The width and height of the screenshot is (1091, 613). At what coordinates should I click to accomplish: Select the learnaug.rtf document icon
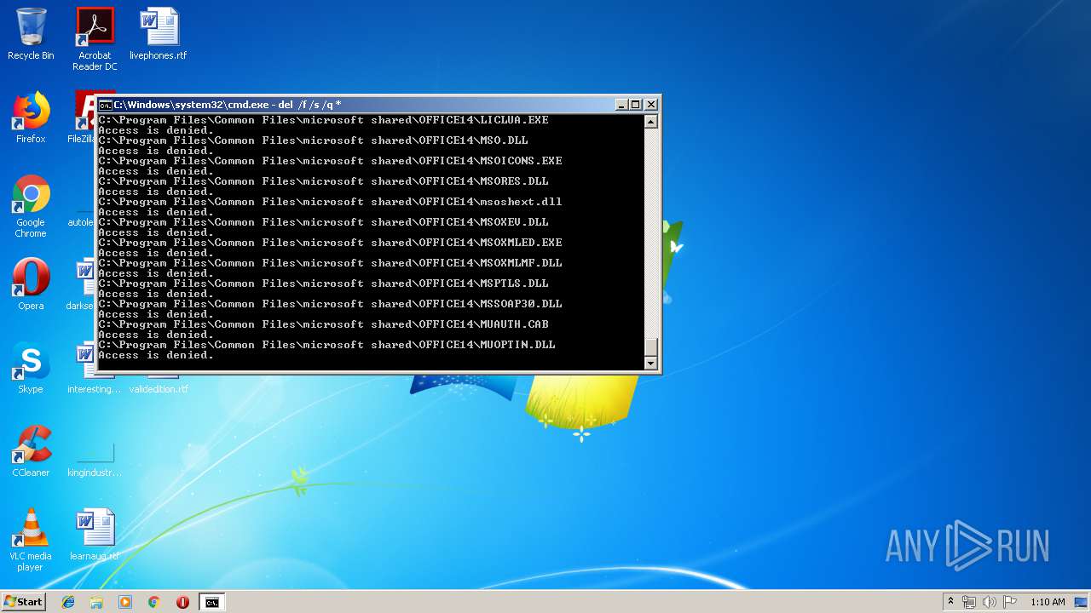click(95, 535)
